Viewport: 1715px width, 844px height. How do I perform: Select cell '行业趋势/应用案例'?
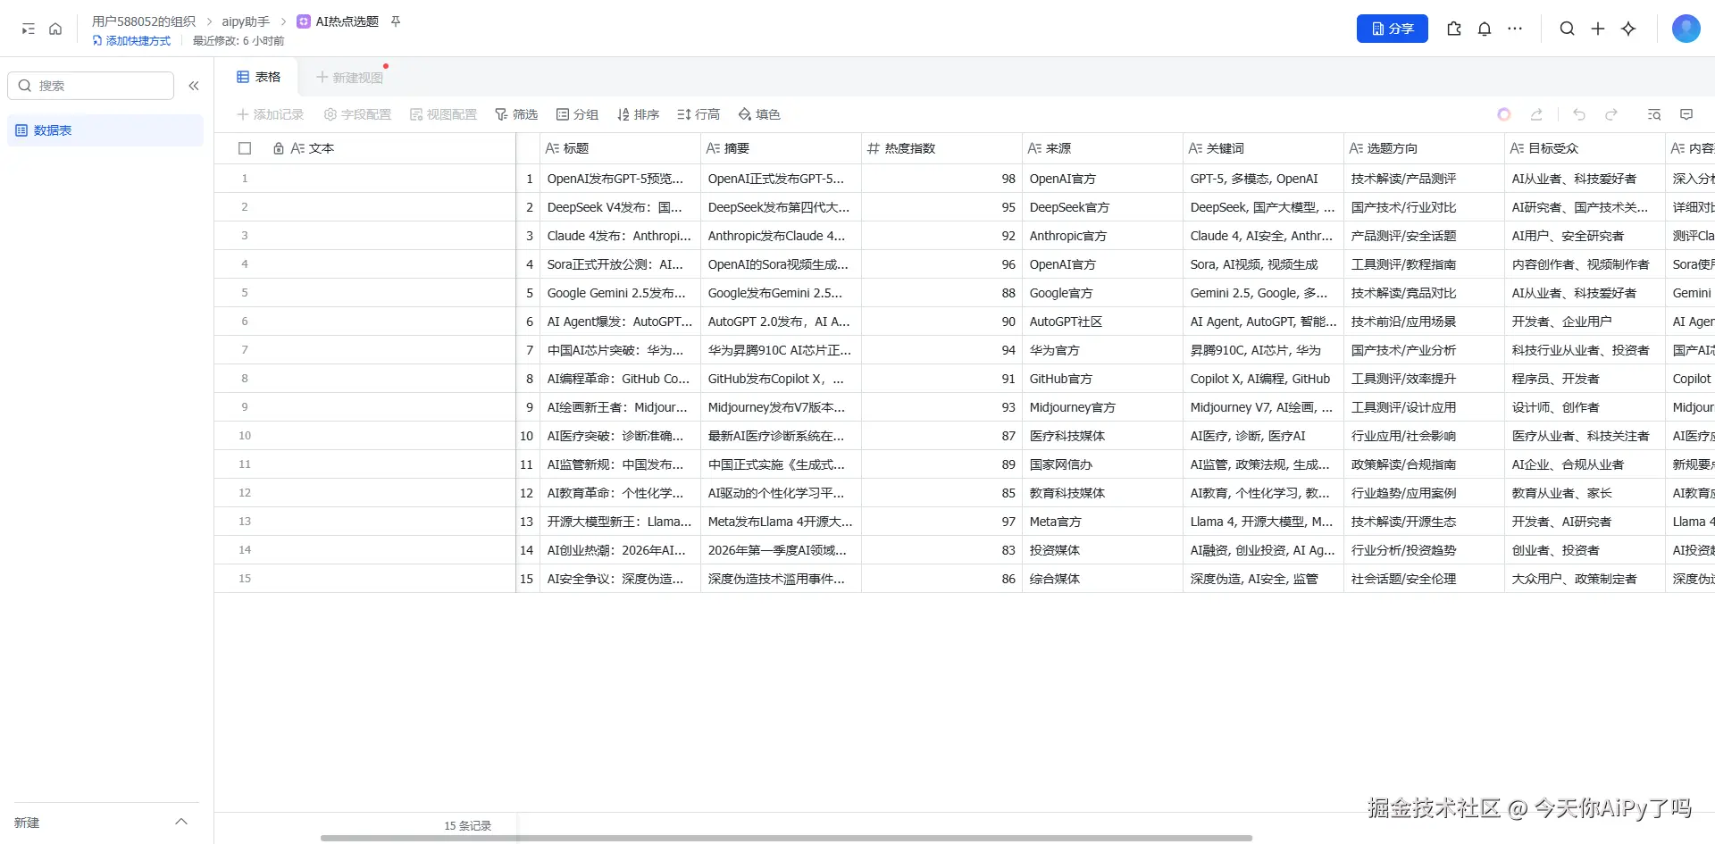(1424, 493)
